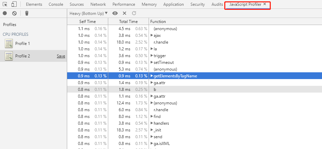Screen dimensions: 322x149
Task: Focus selected function using the eye icon
Action: 115,14
